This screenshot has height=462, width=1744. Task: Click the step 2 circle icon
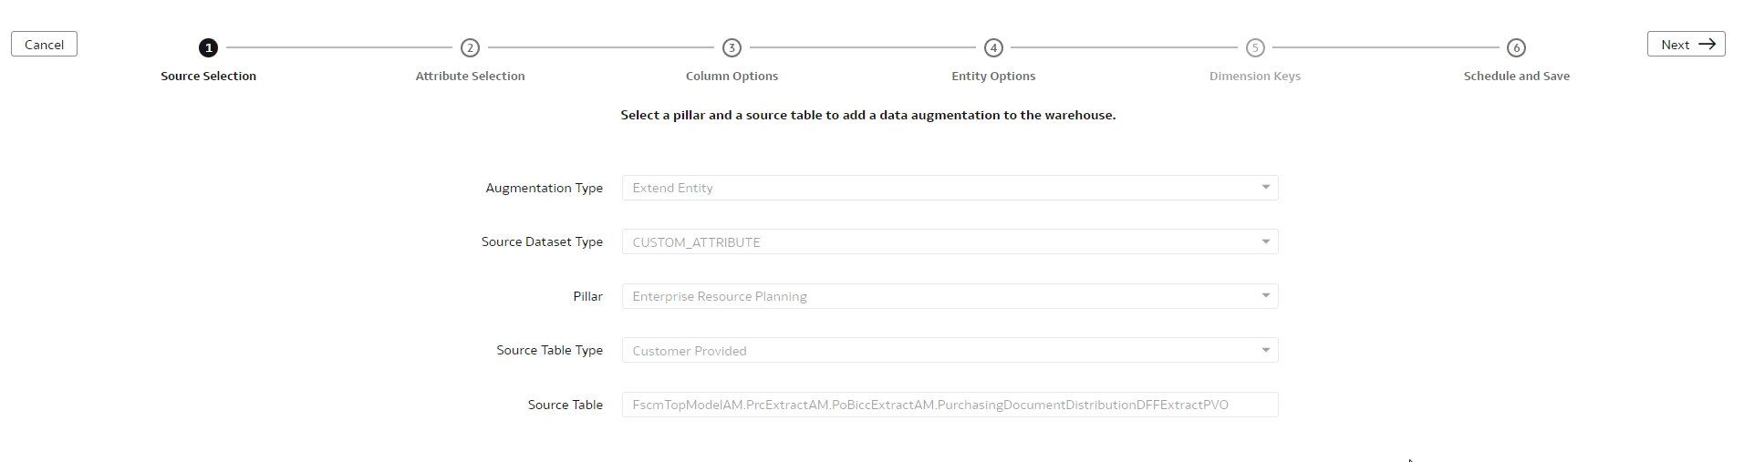point(470,47)
